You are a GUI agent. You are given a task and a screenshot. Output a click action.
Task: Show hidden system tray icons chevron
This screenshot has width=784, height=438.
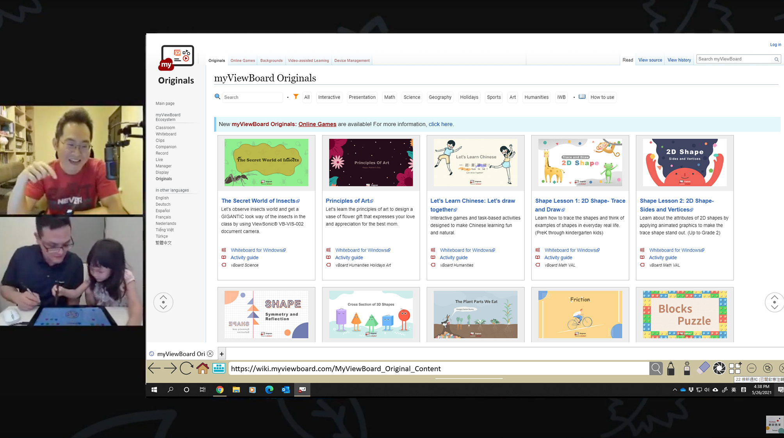(675, 390)
